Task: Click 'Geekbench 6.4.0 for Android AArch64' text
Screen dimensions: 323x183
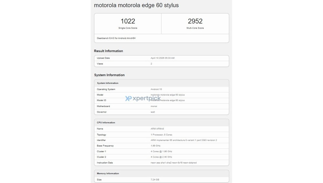Action: click(x=116, y=38)
